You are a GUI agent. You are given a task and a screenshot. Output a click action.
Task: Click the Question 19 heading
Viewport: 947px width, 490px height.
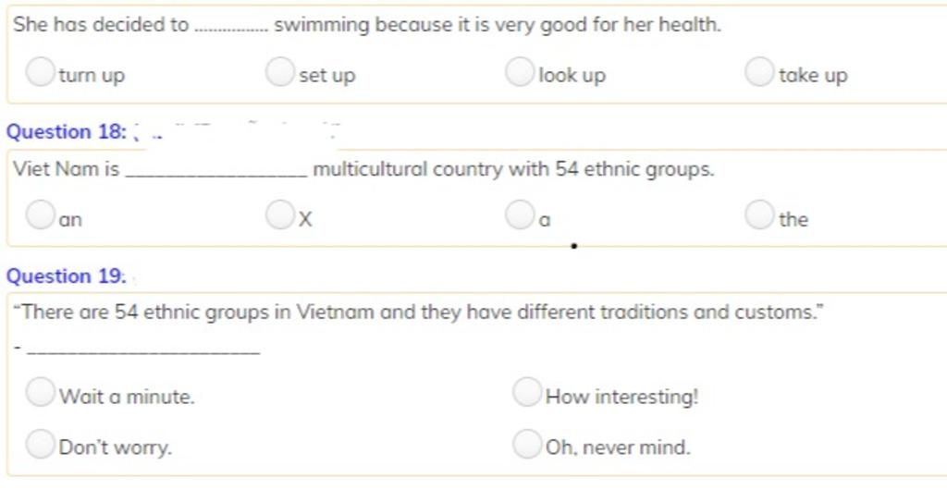point(66,276)
